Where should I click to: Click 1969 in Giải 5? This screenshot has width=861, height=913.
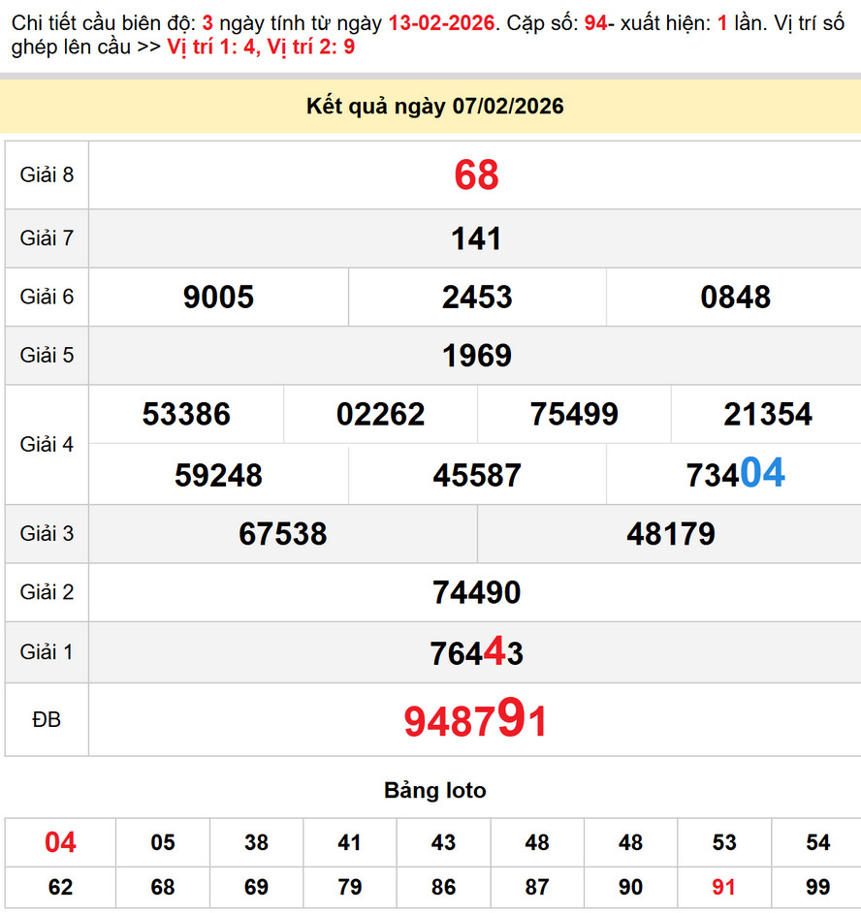[476, 355]
